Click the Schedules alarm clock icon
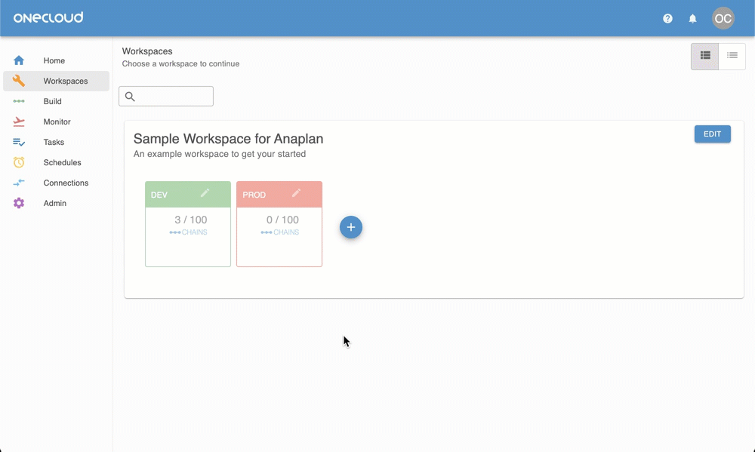 19,162
